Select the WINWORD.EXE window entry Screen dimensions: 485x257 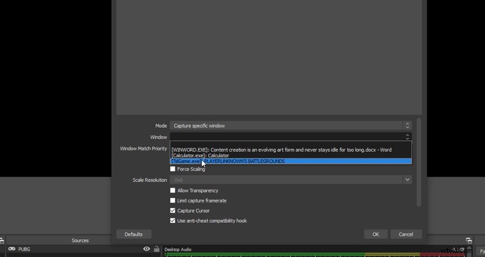291,150
